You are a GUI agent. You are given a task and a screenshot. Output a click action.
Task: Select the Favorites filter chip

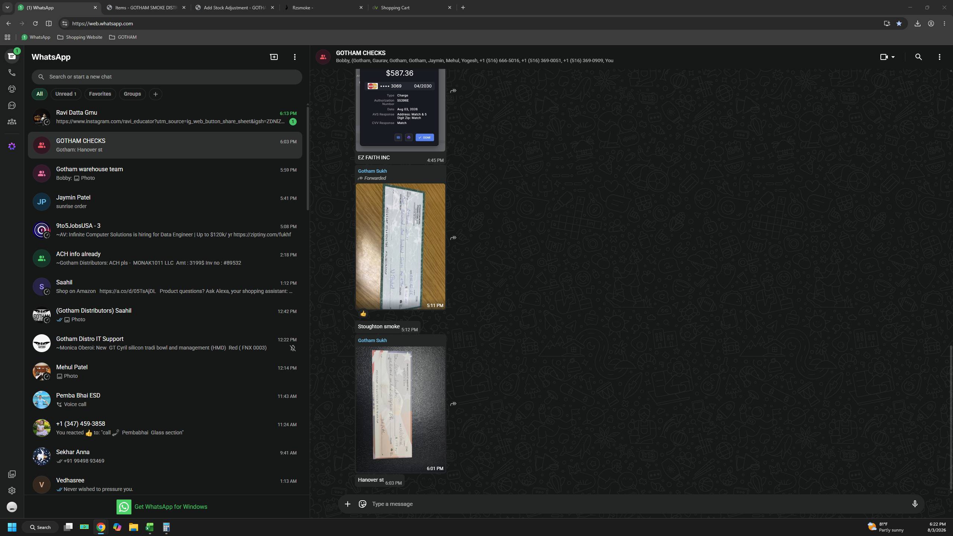click(100, 94)
